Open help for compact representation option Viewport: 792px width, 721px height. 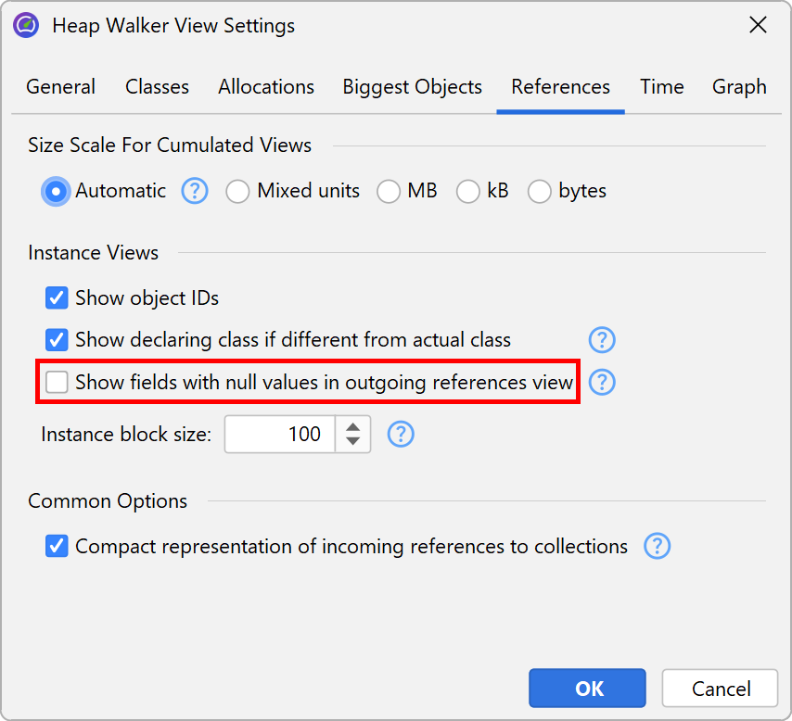pos(657,547)
